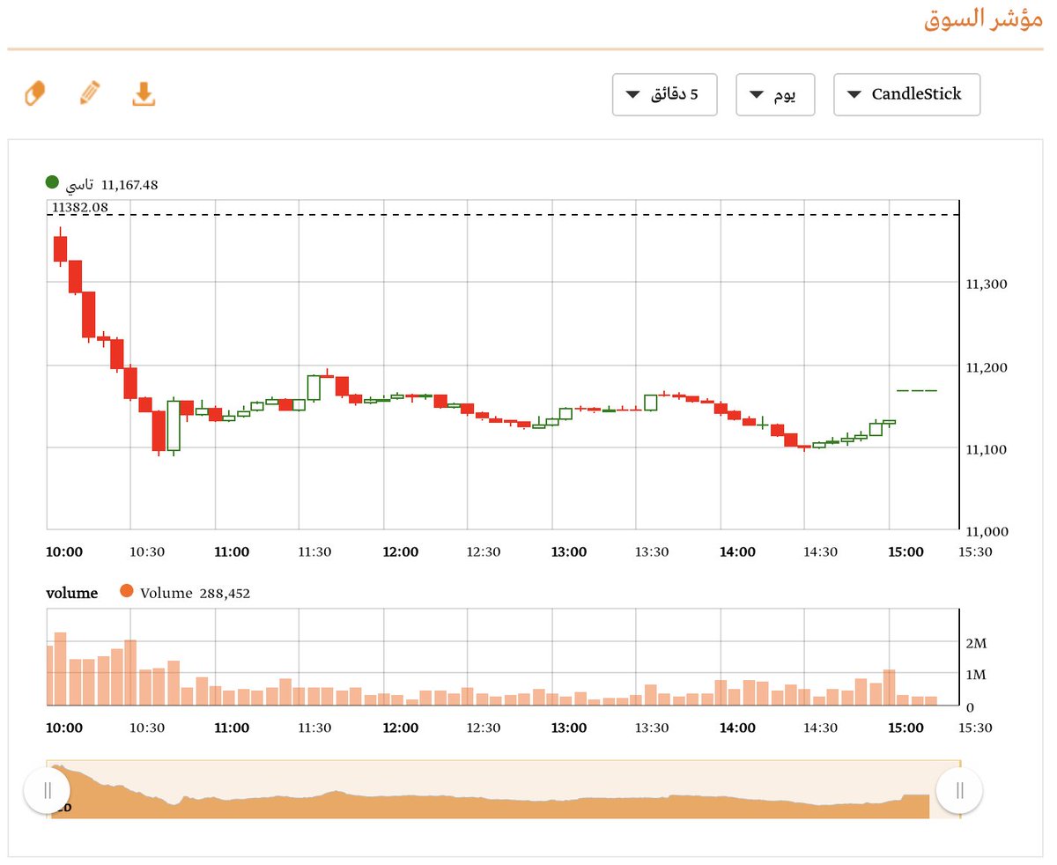
Task: Click the 14:30 label under the volume chart
Action: coord(821,728)
